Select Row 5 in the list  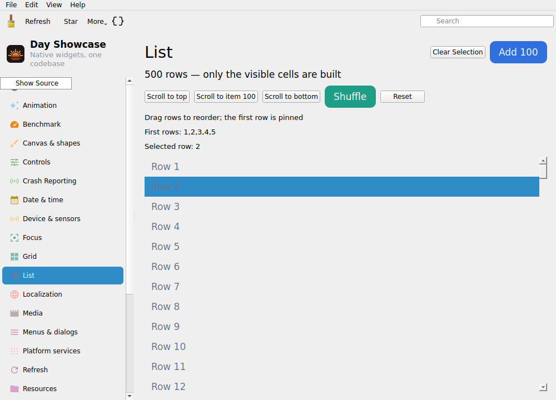click(x=342, y=247)
